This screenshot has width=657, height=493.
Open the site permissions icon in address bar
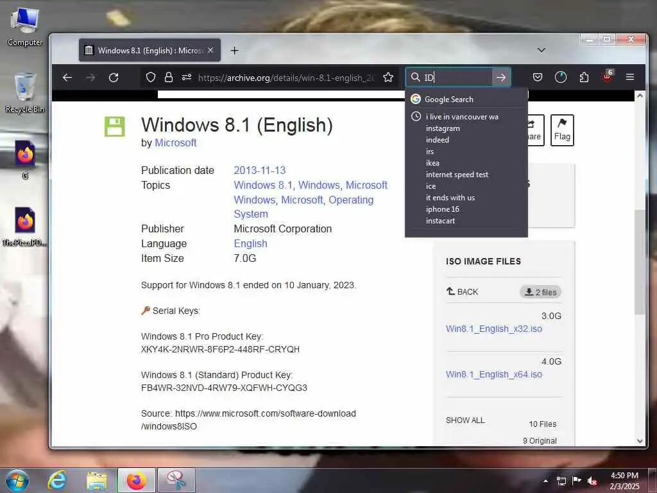click(187, 77)
